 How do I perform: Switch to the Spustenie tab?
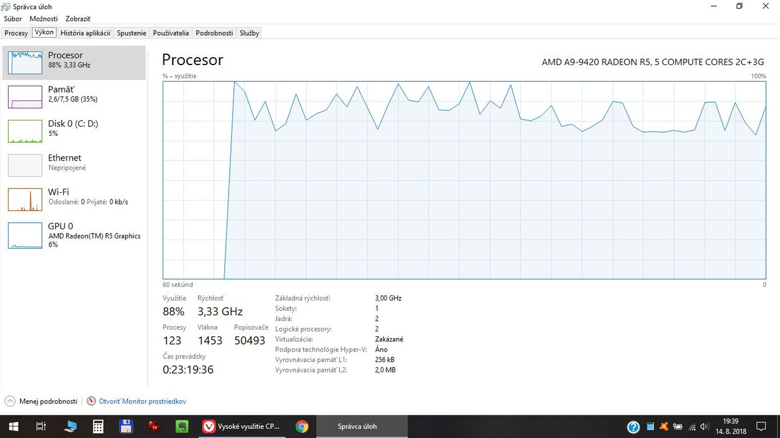(132, 33)
